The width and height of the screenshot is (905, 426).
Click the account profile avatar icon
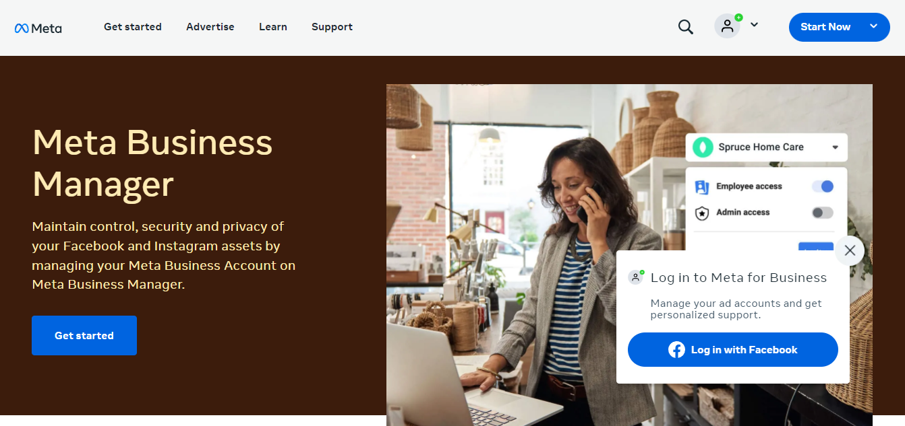click(728, 26)
